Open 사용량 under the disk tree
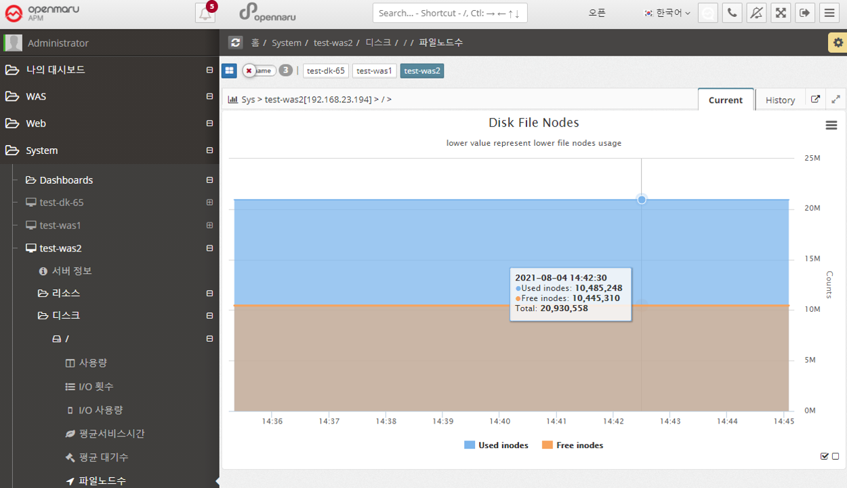Screen dimensions: 847x488 coord(93,363)
